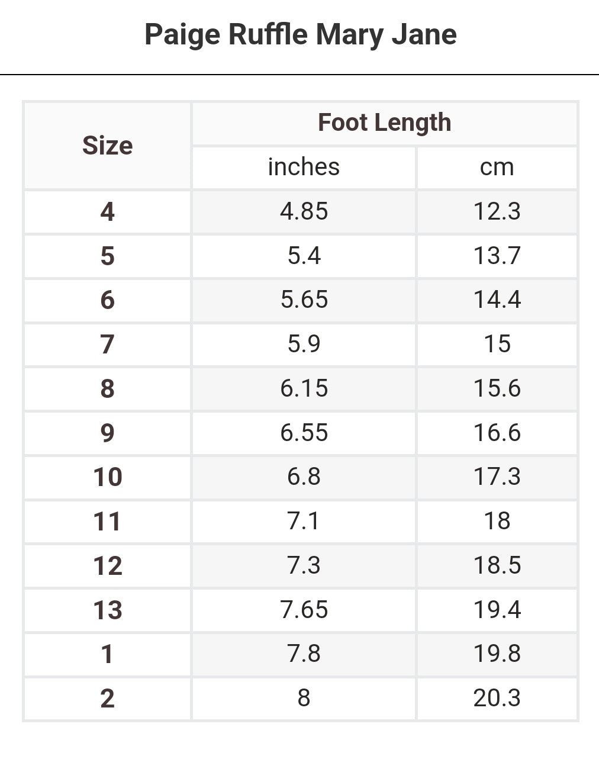The image size is (599, 772).
Task: Select the 7.65 inches cell
Action: [x=304, y=610]
